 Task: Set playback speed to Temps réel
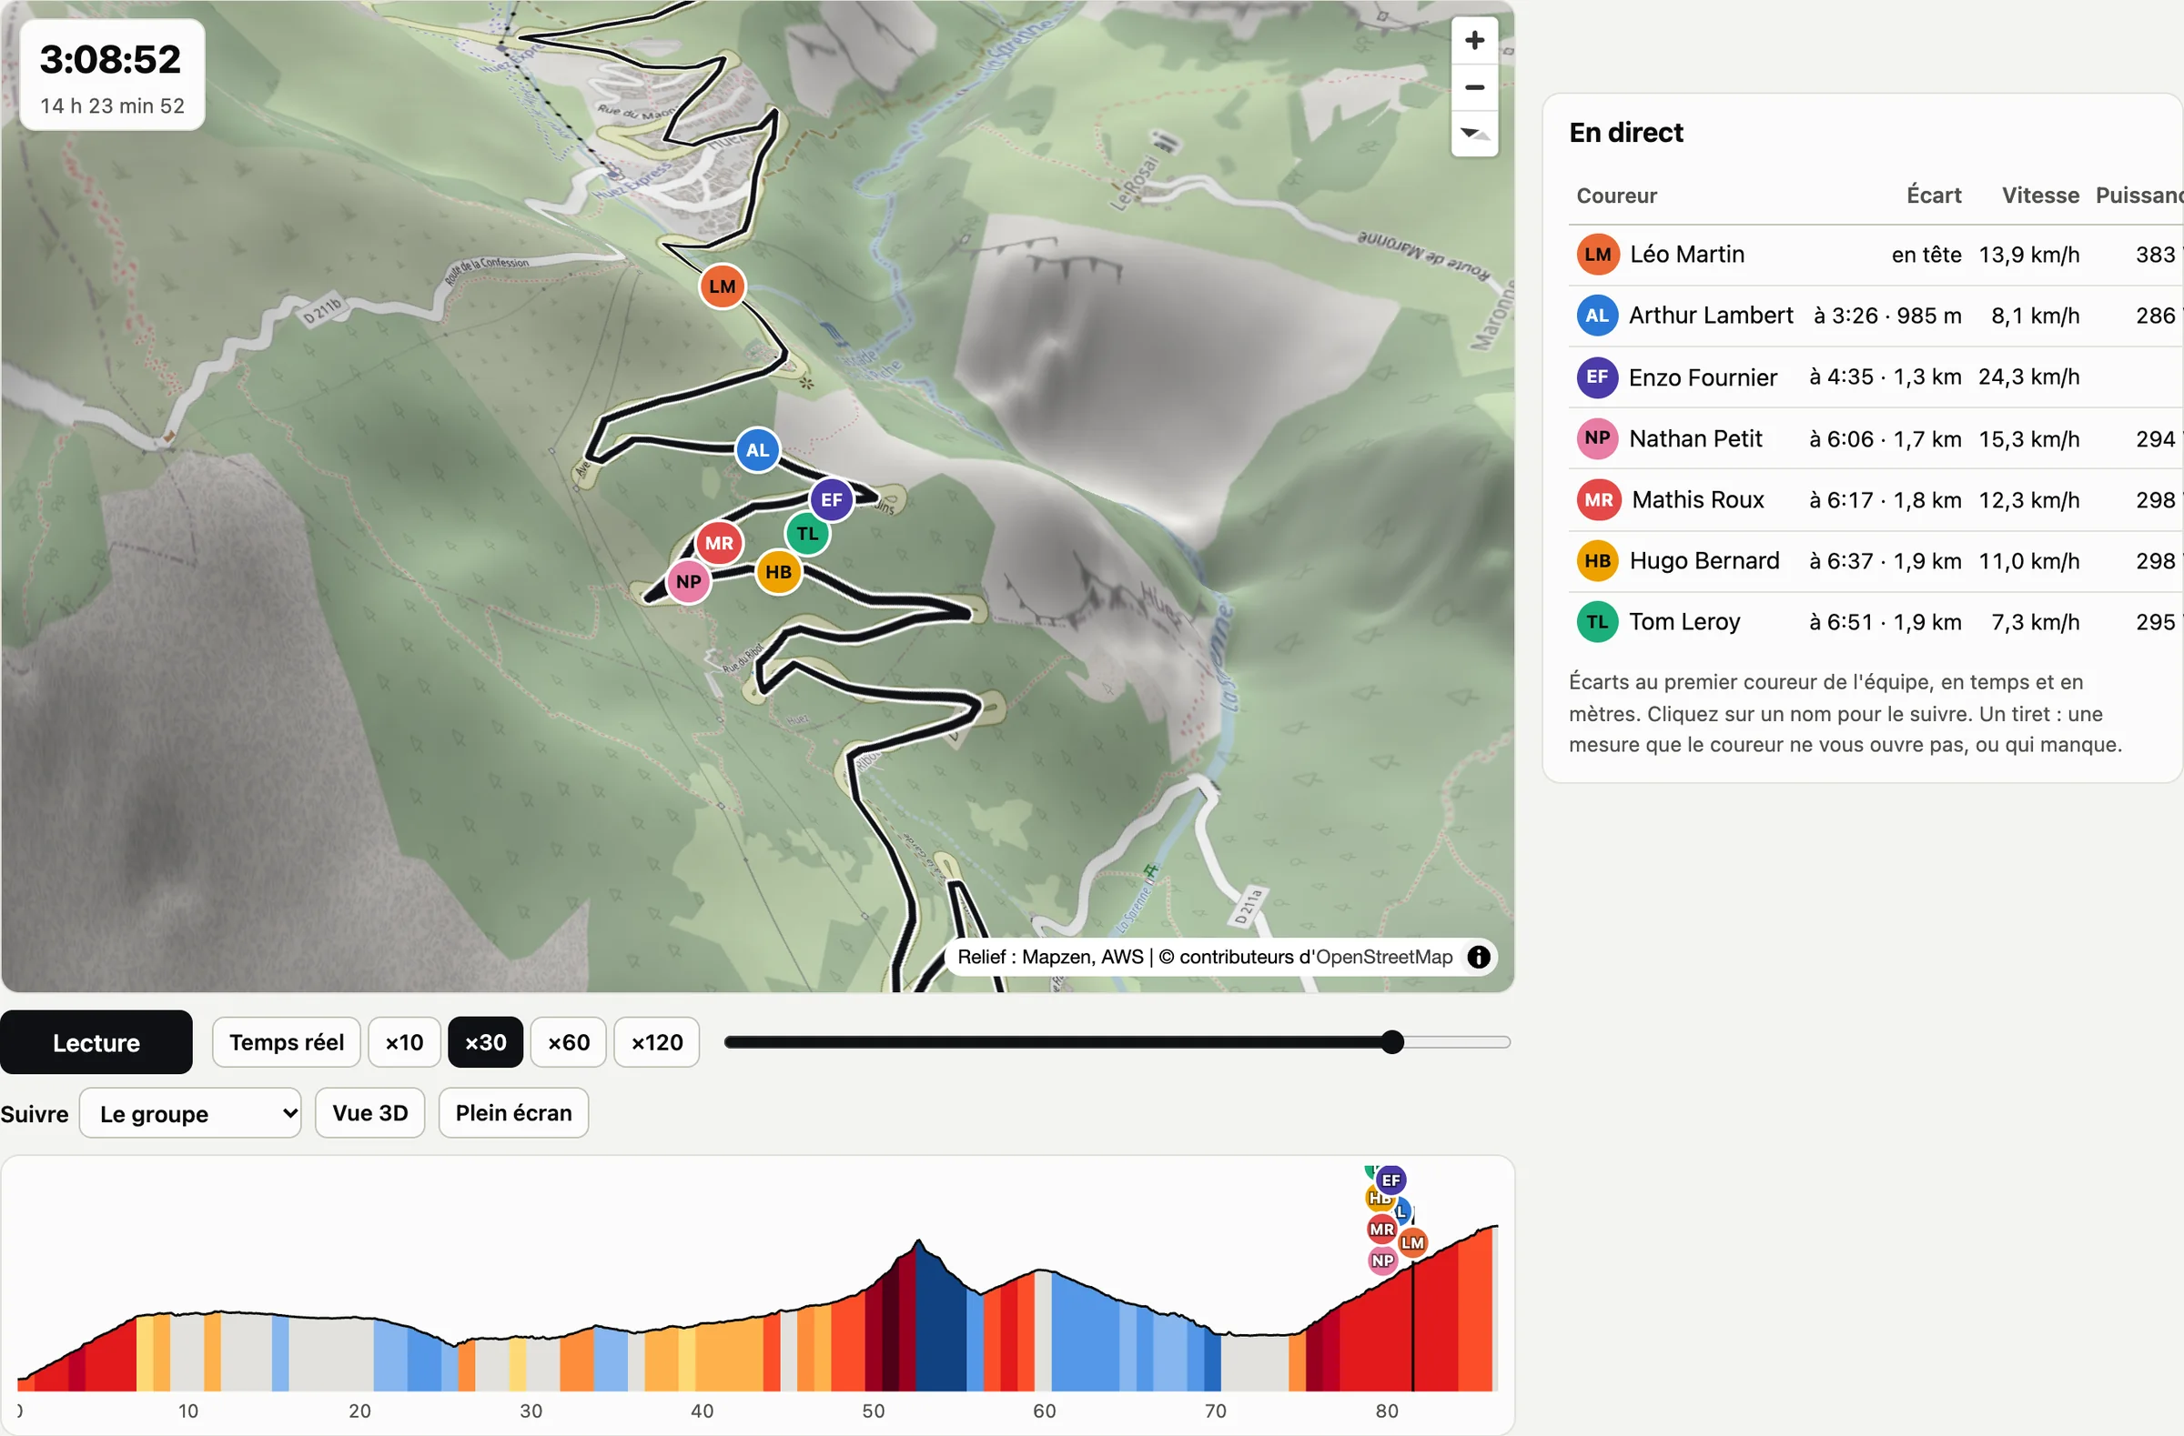(287, 1042)
